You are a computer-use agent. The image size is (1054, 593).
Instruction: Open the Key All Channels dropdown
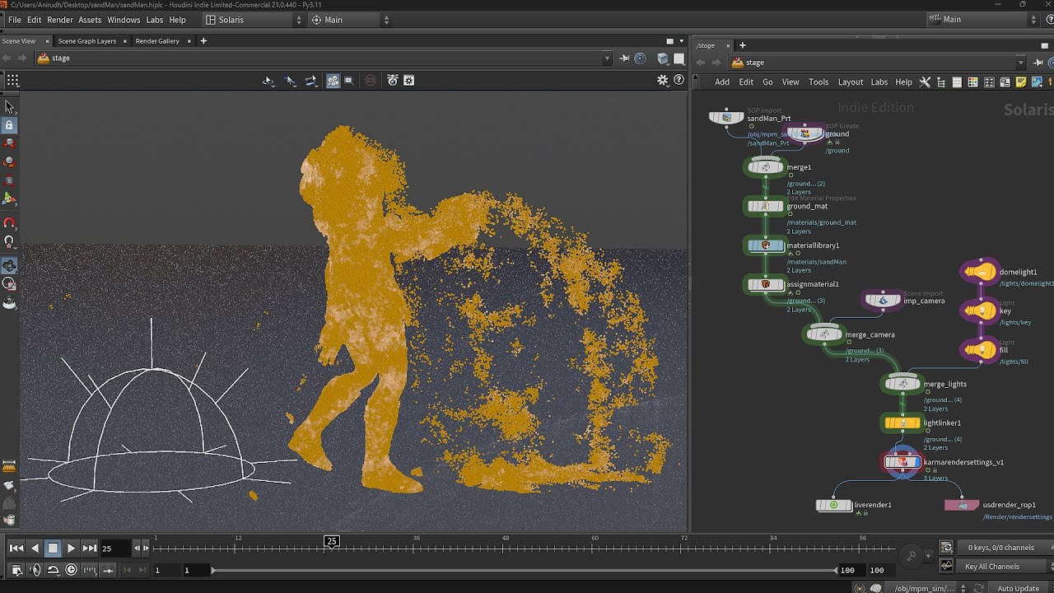point(992,567)
